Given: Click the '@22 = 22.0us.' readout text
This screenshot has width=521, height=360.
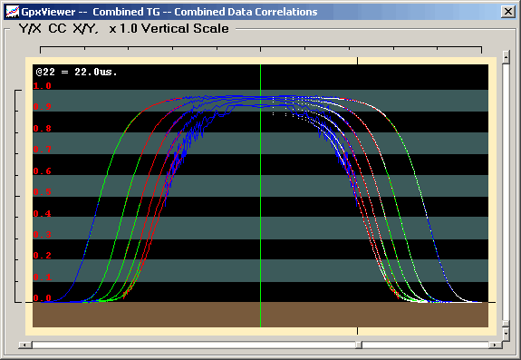Looking at the screenshot, I should [76, 72].
